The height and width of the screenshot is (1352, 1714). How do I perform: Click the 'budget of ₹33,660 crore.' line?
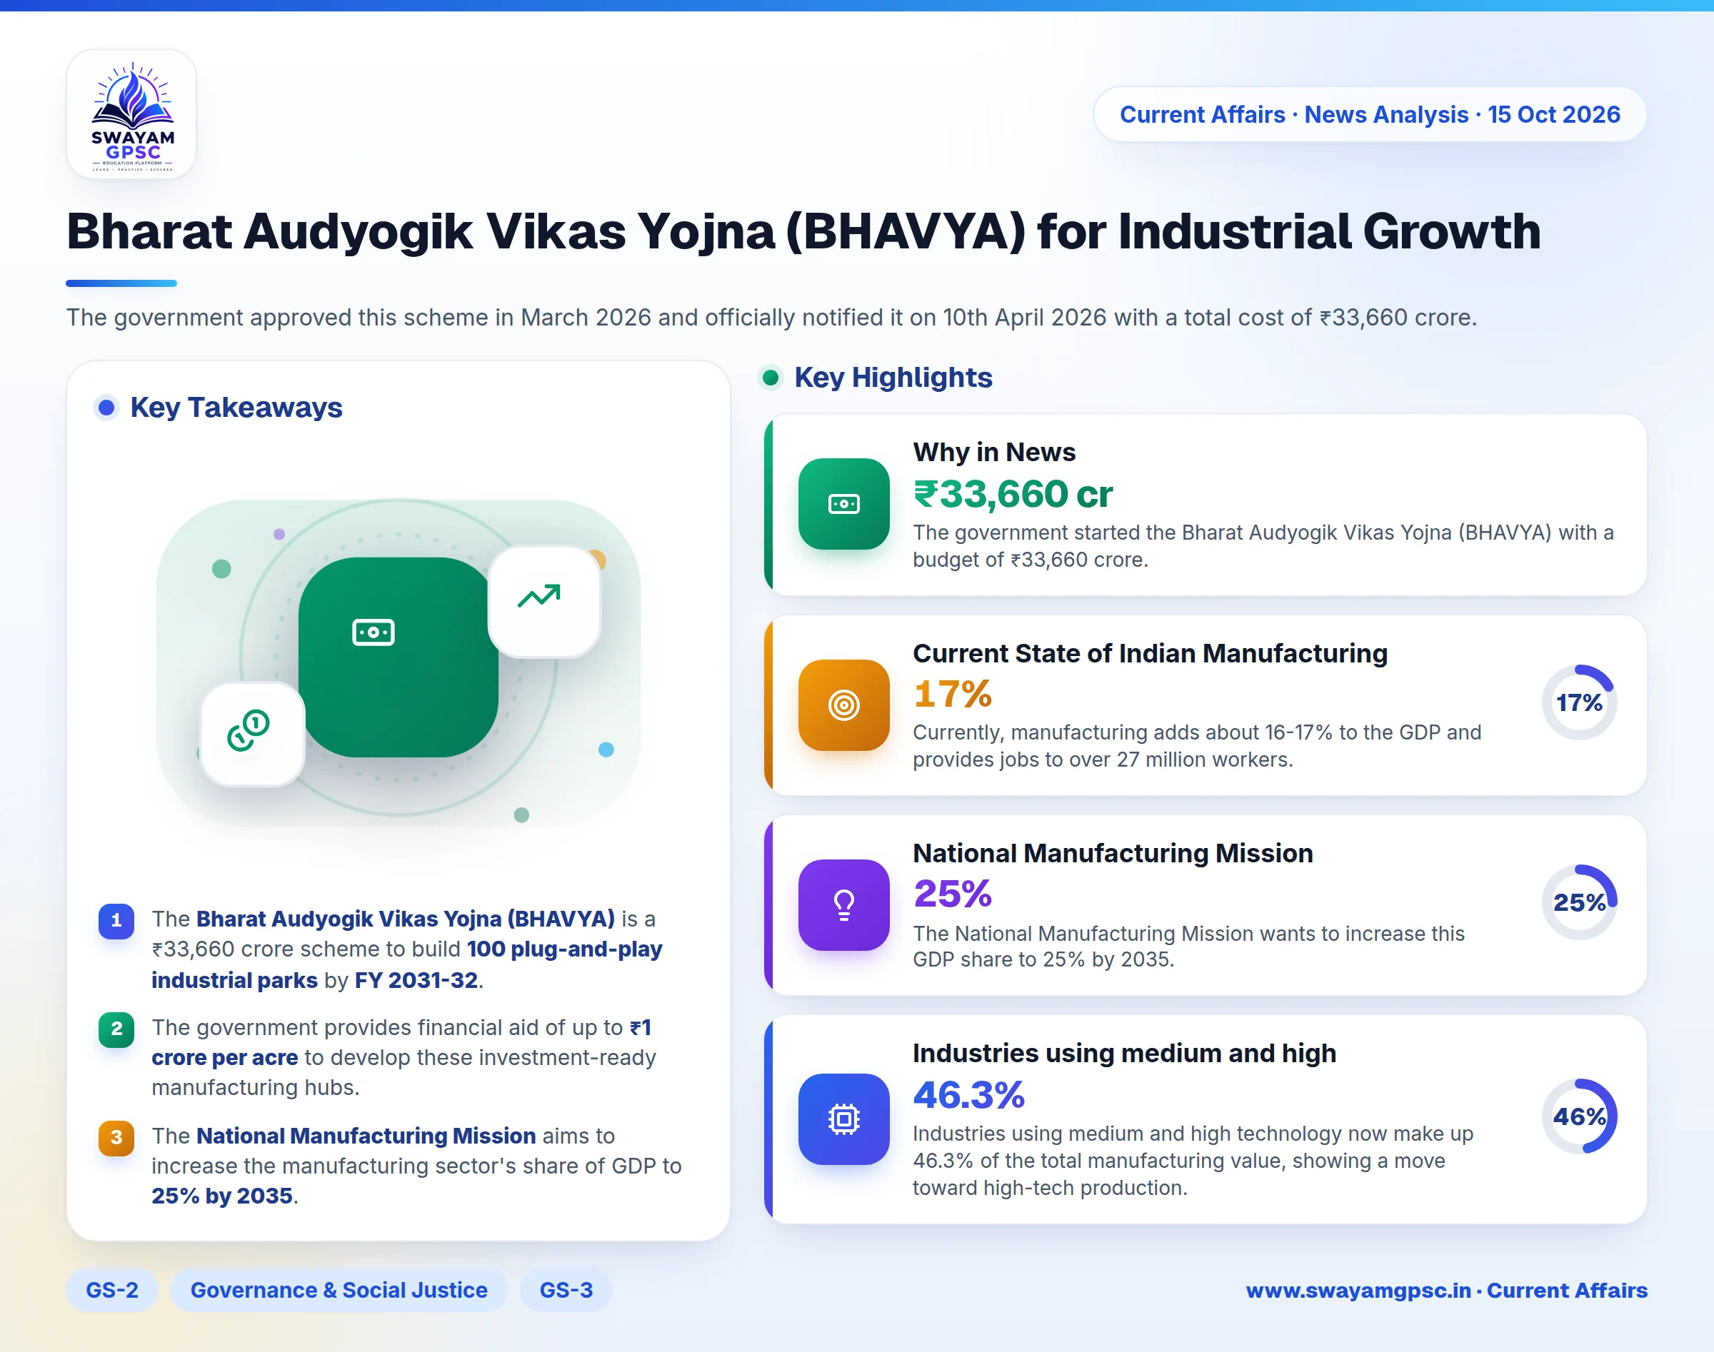coord(1031,560)
